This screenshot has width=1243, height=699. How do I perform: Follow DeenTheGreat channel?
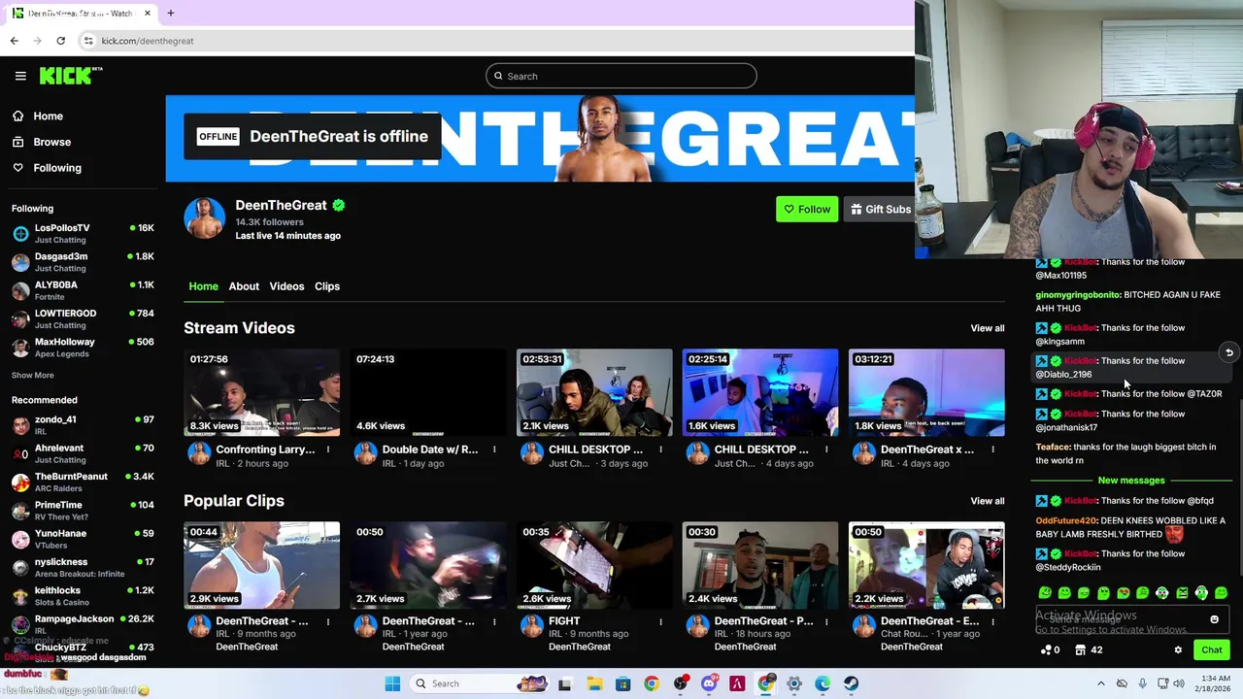click(x=807, y=209)
